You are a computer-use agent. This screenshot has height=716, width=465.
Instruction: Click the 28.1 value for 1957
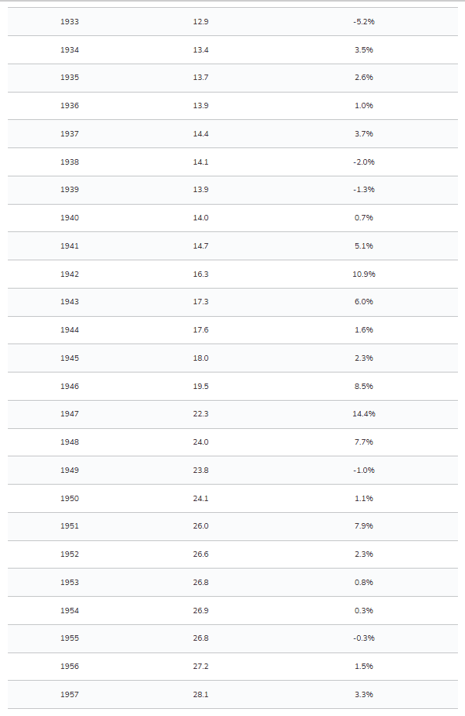click(x=200, y=695)
